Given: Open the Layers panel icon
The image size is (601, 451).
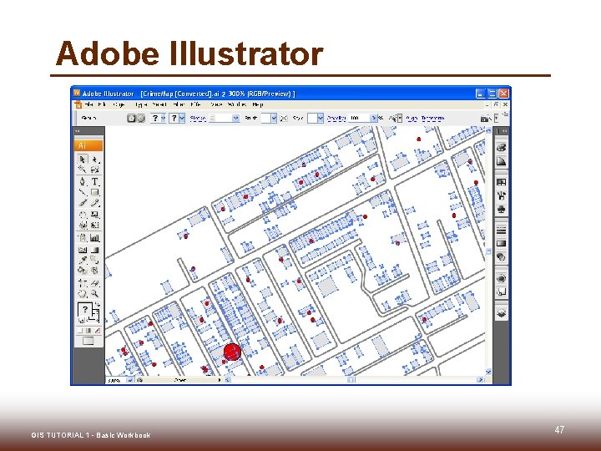Looking at the screenshot, I should pos(501,313).
